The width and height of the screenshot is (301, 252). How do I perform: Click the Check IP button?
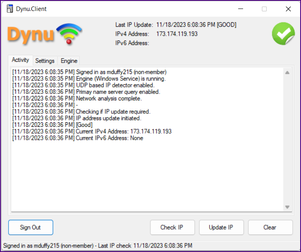point(173,227)
